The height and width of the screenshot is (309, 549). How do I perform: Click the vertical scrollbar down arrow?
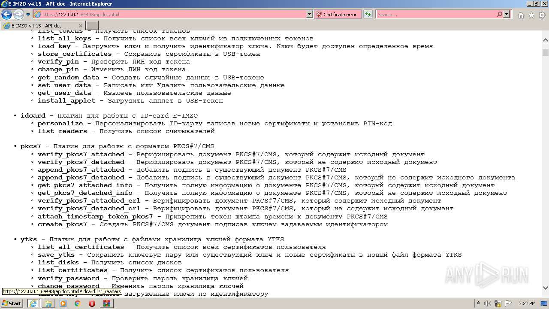pos(546,288)
